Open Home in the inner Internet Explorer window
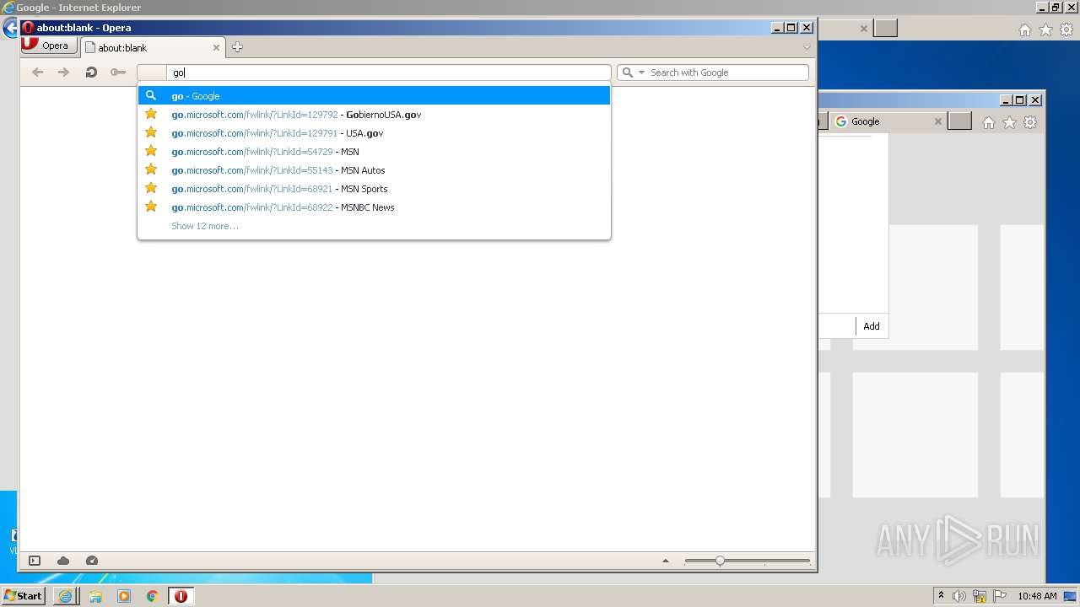The width and height of the screenshot is (1080, 607). [x=989, y=123]
